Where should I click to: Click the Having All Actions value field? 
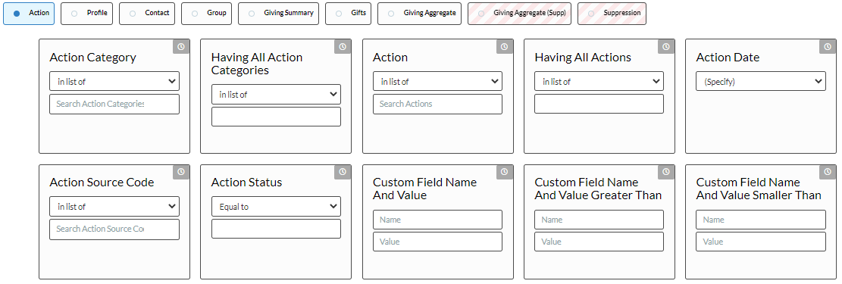pos(599,104)
